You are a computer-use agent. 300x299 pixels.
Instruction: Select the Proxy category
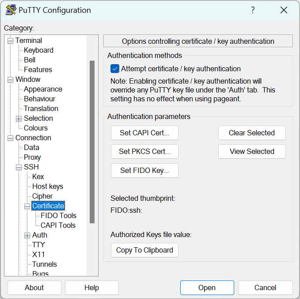[32, 157]
